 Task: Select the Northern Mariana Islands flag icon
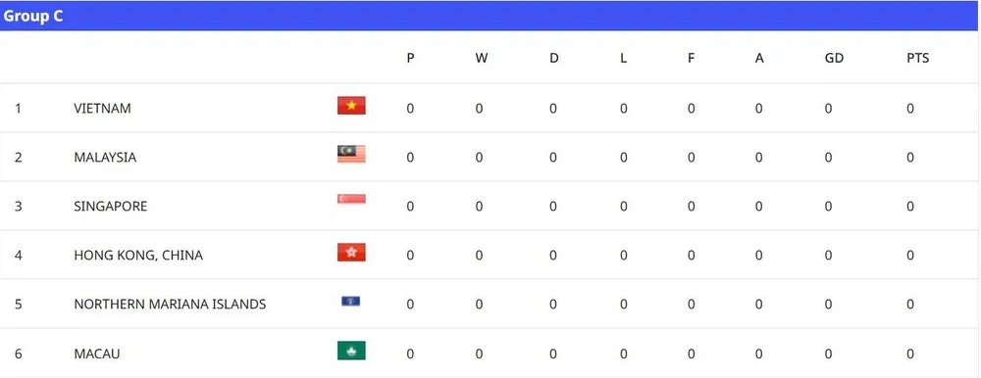coord(351,302)
